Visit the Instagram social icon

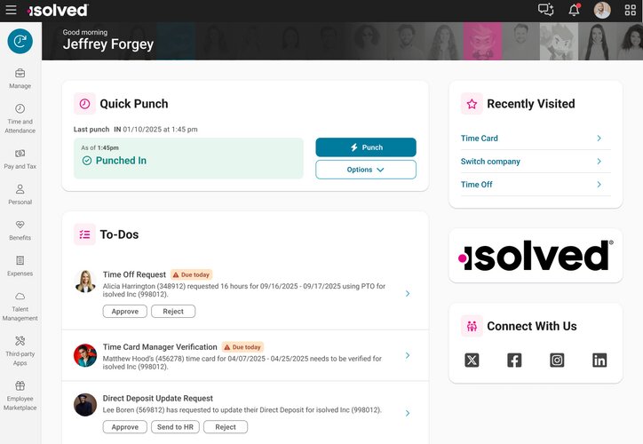click(x=557, y=360)
